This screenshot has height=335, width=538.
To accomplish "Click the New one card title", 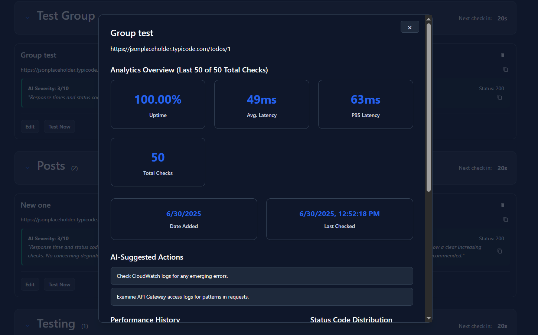I will [36, 205].
